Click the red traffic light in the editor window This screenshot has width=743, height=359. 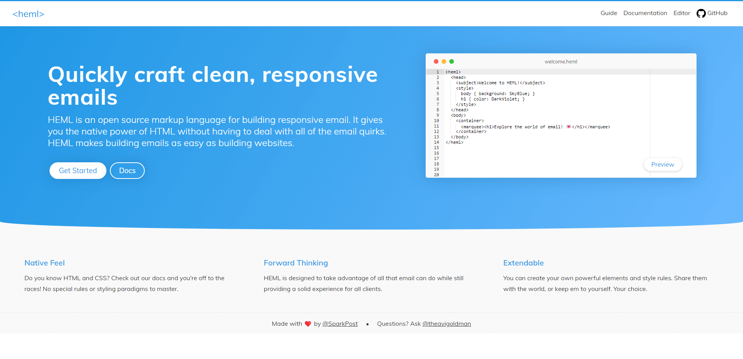pos(436,61)
